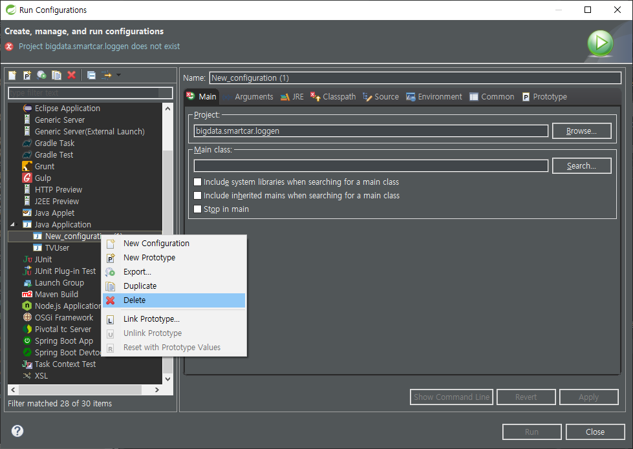Enable Include system libraries checkbox
Image resolution: width=633 pixels, height=449 pixels.
click(x=197, y=182)
